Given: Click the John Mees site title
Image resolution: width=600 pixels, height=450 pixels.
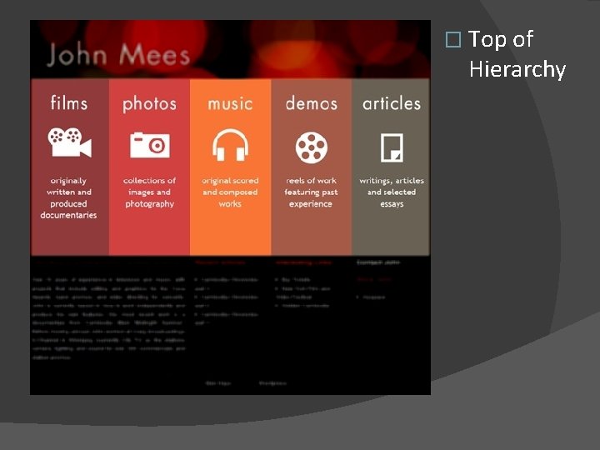Looking at the screenshot, I should pos(118,55).
